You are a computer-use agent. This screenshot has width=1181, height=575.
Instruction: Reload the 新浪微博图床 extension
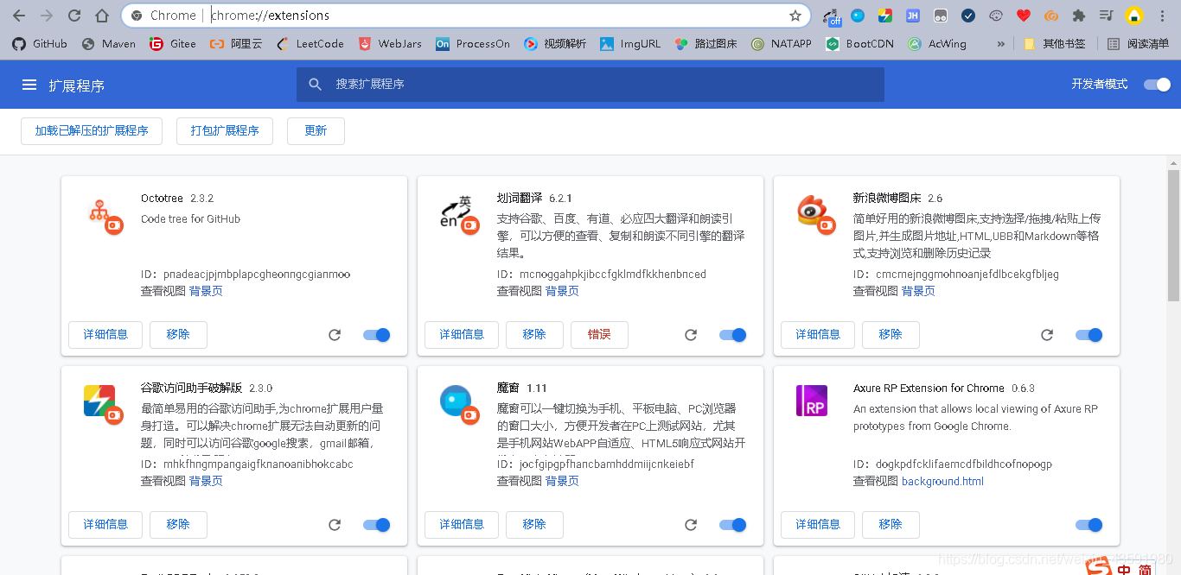[x=1047, y=335]
